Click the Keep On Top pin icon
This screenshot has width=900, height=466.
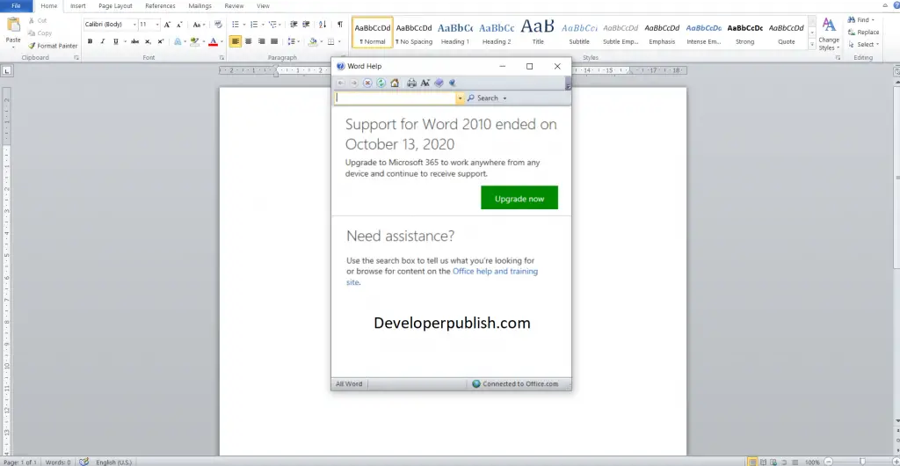pos(453,84)
